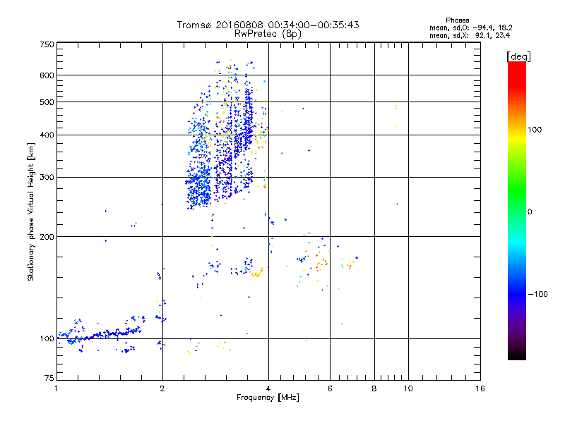Click the colorbar tick label "100"

tap(535, 130)
